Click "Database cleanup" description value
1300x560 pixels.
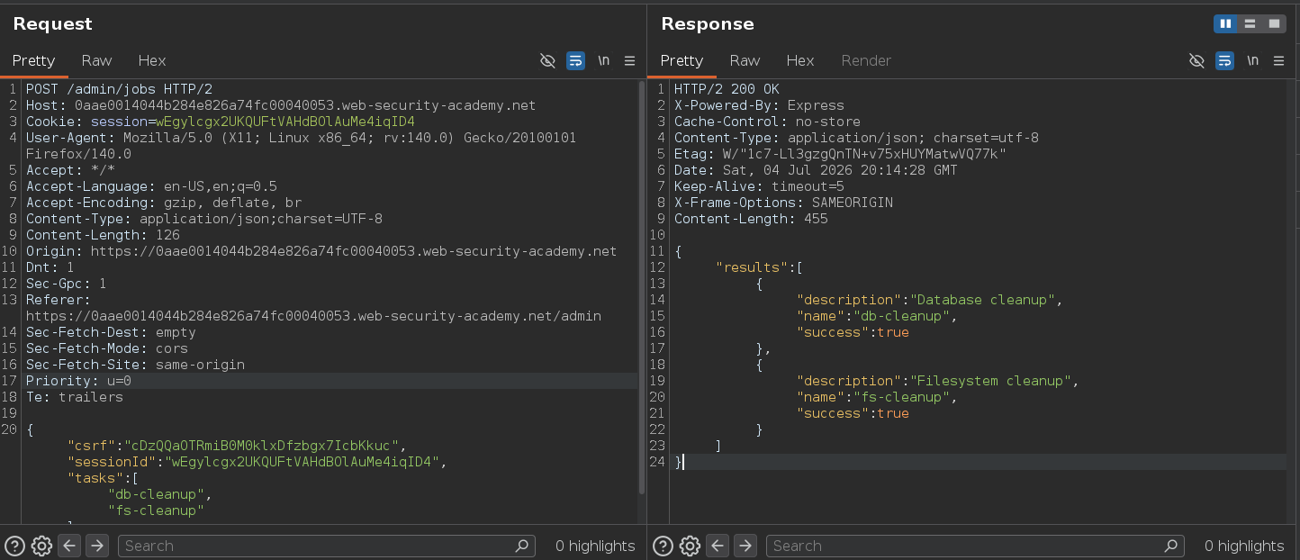(982, 300)
